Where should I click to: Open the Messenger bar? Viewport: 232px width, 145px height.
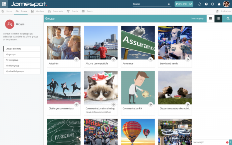tap(211, 142)
